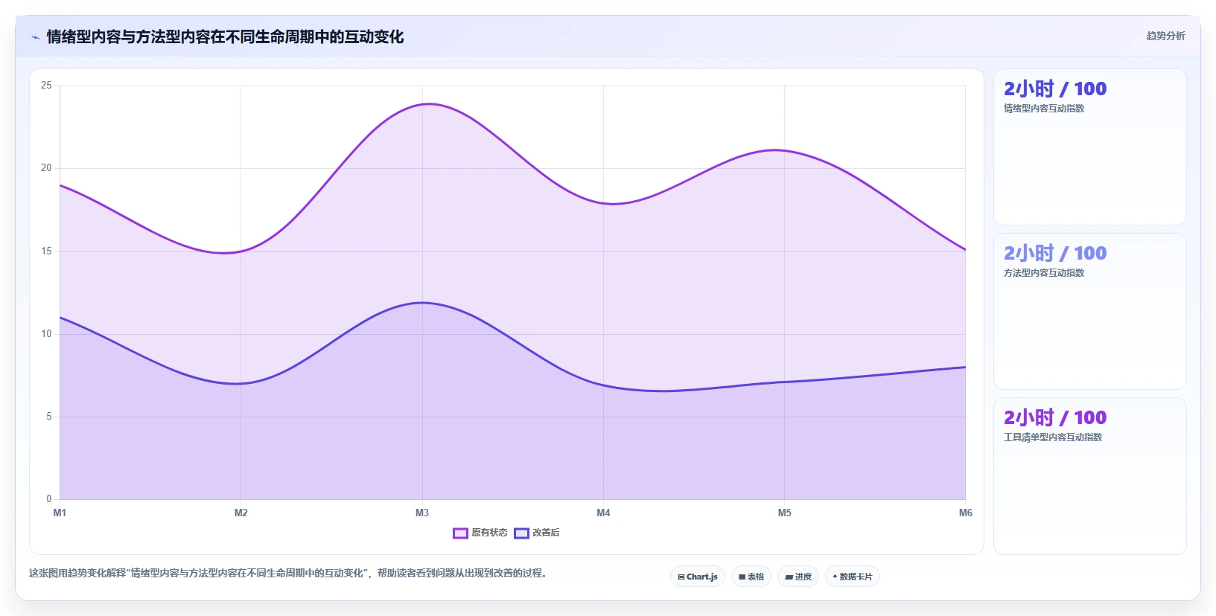Click the Chart.js tag pill
The height and width of the screenshot is (616, 1216).
698,577
